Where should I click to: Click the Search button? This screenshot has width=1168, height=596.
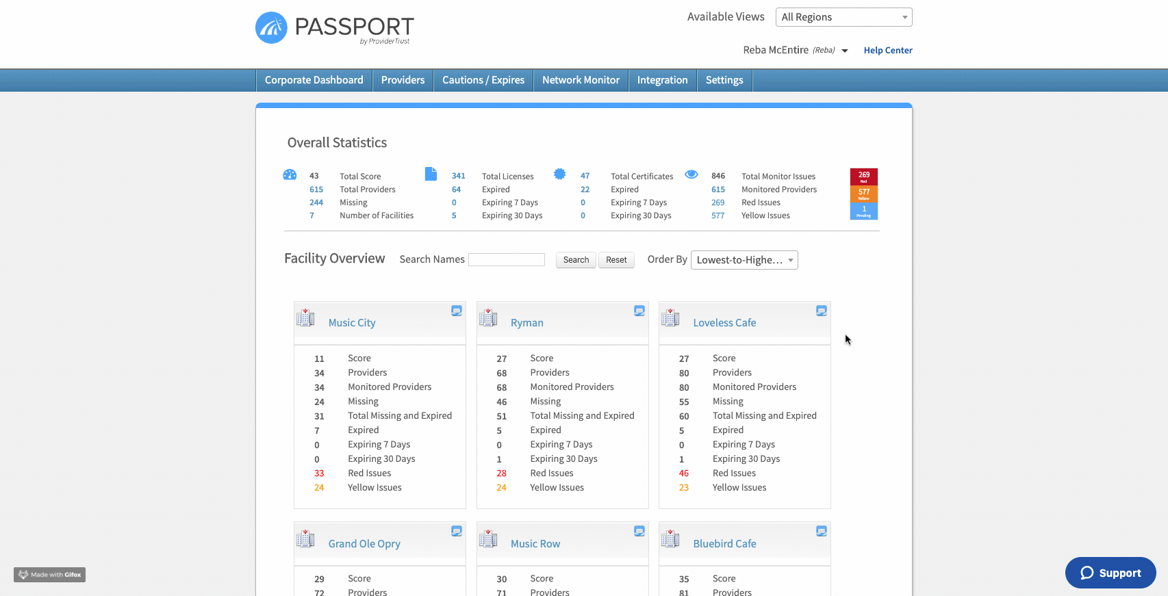click(x=576, y=260)
